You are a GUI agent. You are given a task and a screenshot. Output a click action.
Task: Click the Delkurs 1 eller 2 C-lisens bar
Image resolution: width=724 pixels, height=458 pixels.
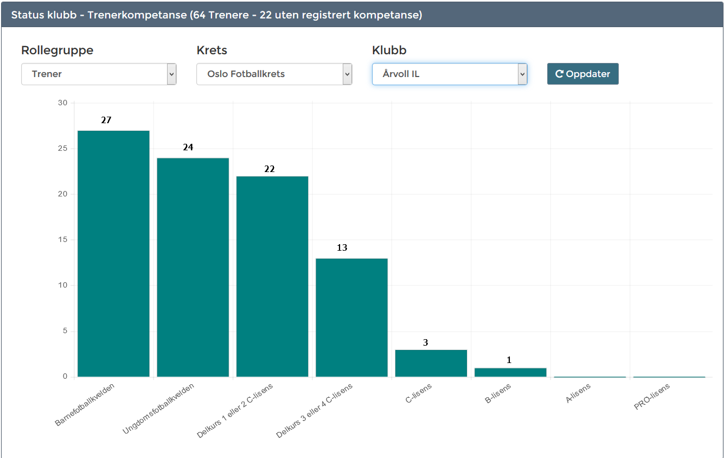pos(272,276)
